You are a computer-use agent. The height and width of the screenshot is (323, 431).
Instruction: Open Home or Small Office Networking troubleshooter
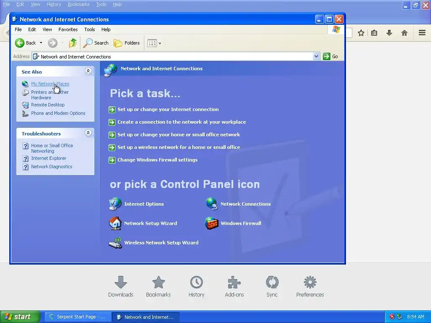coord(52,148)
